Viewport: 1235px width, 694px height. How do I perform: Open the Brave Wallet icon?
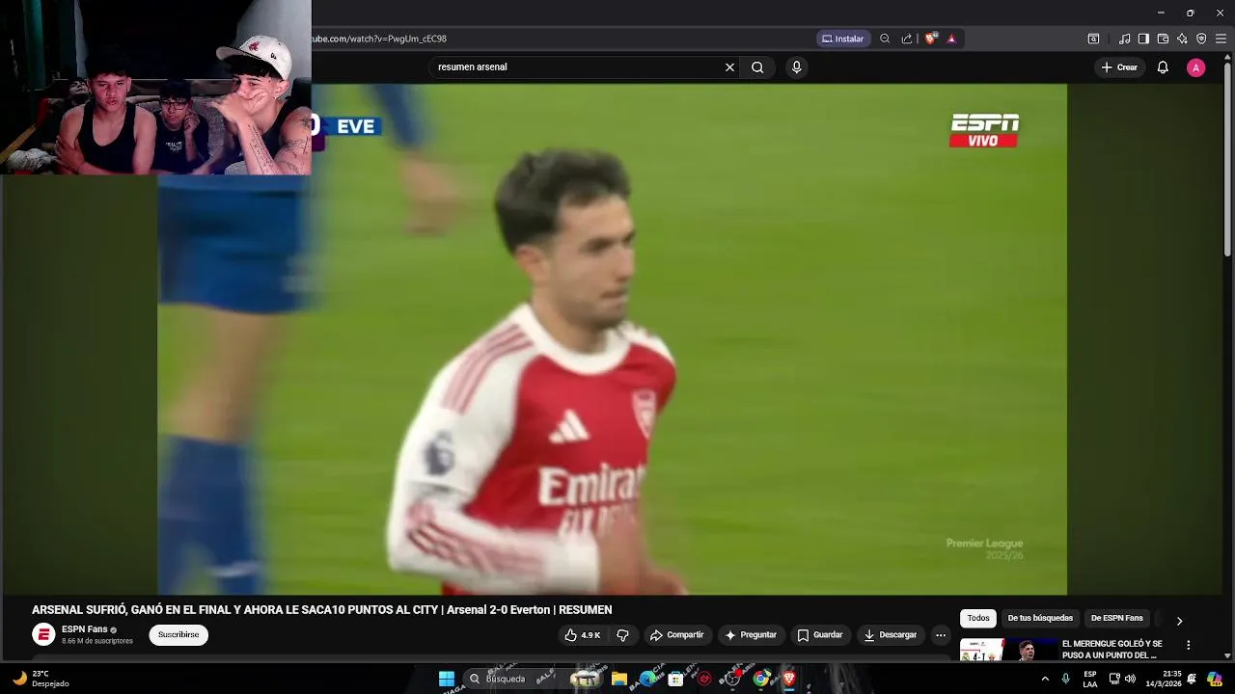pos(1163,39)
